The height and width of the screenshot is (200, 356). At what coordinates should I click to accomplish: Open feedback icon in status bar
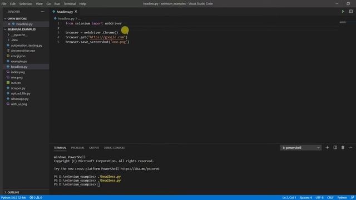pos(352,198)
